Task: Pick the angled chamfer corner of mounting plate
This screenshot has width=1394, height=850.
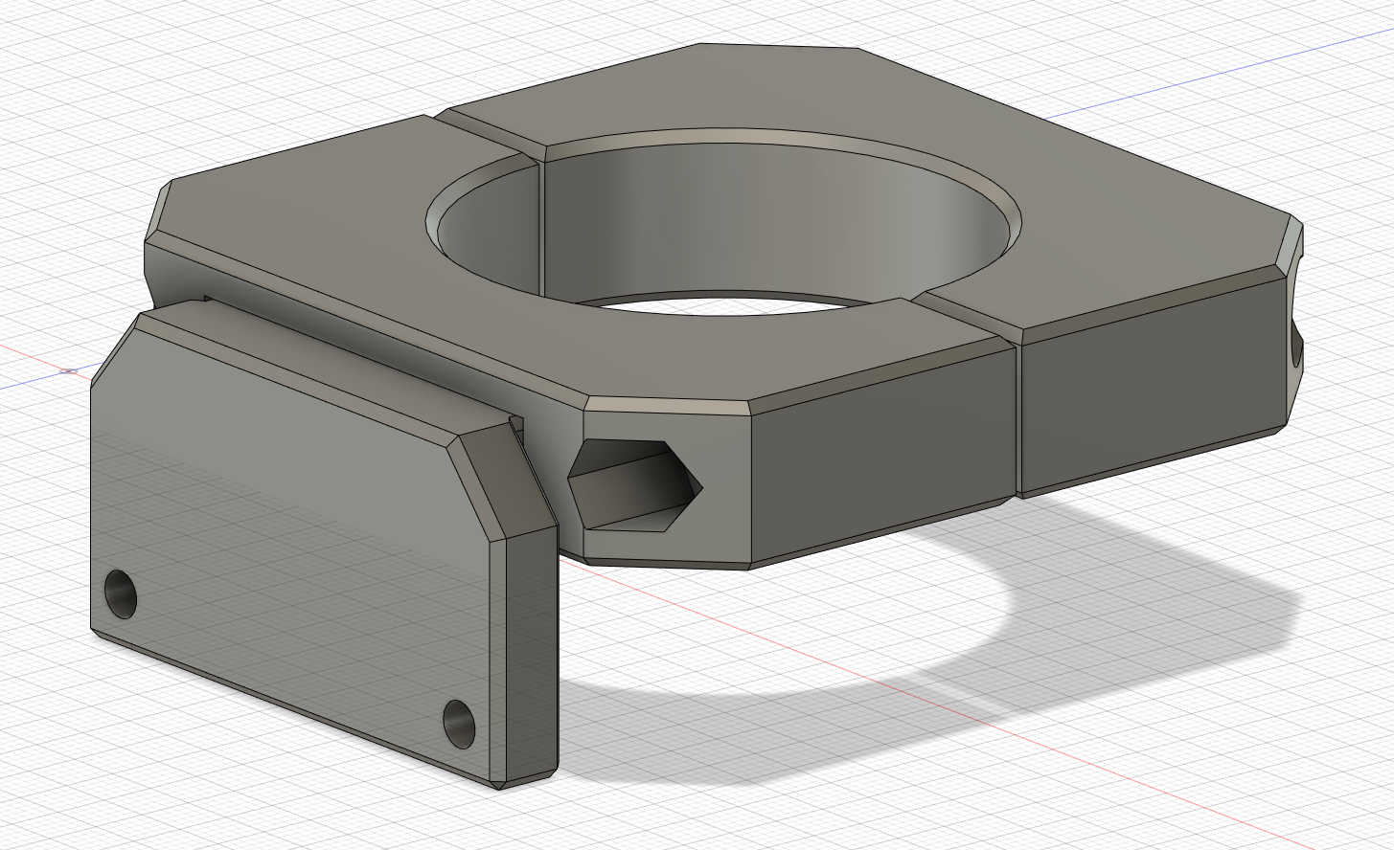Action: 508,483
